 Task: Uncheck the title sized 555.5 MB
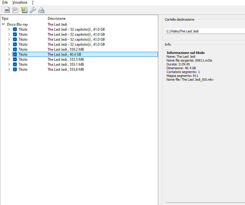15,59
